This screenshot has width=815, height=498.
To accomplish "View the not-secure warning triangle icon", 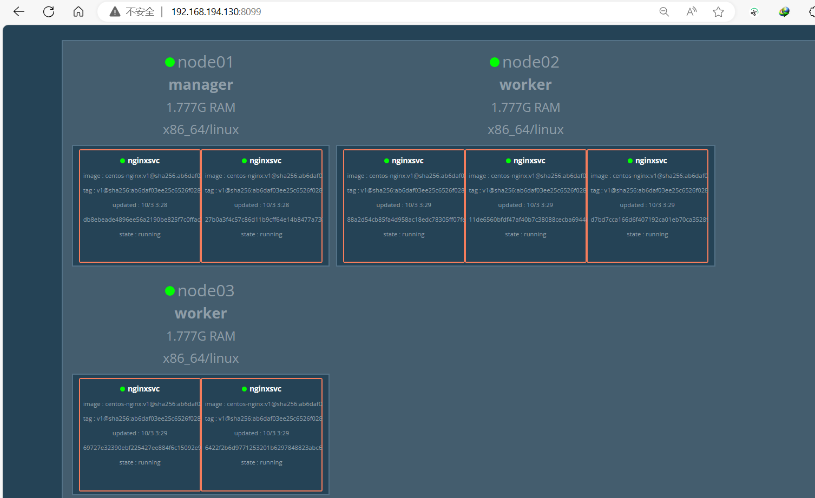I will [115, 12].
